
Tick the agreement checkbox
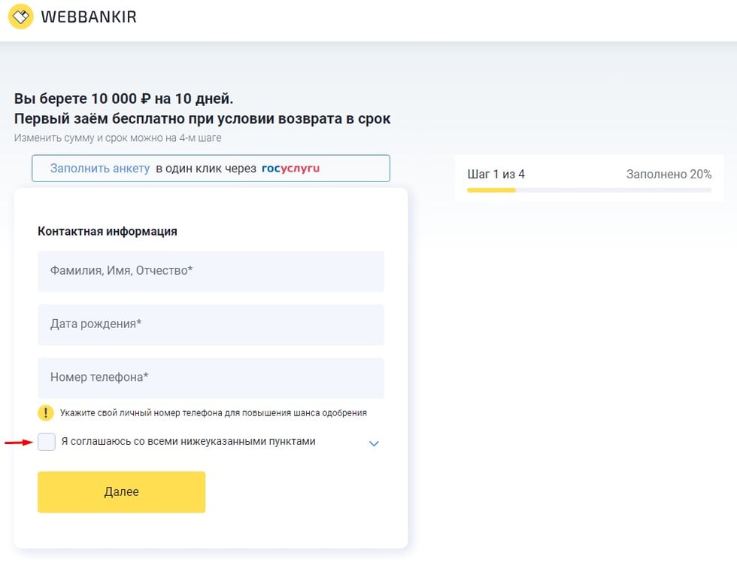pos(47,442)
